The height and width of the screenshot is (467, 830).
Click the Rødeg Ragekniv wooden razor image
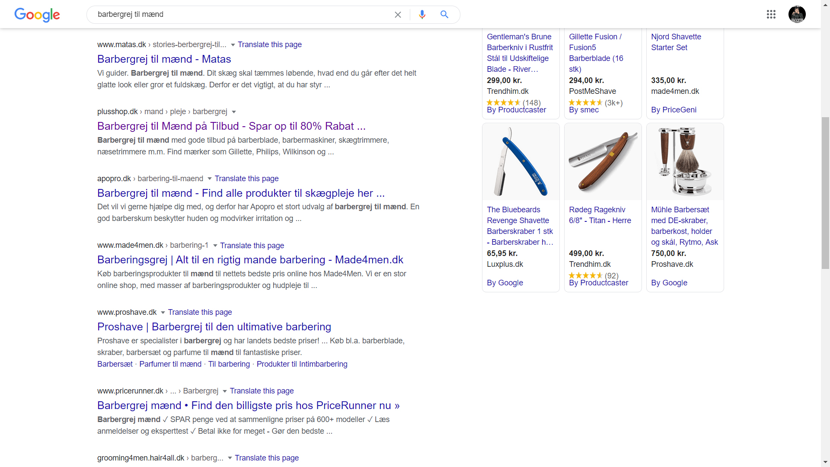[x=603, y=162]
